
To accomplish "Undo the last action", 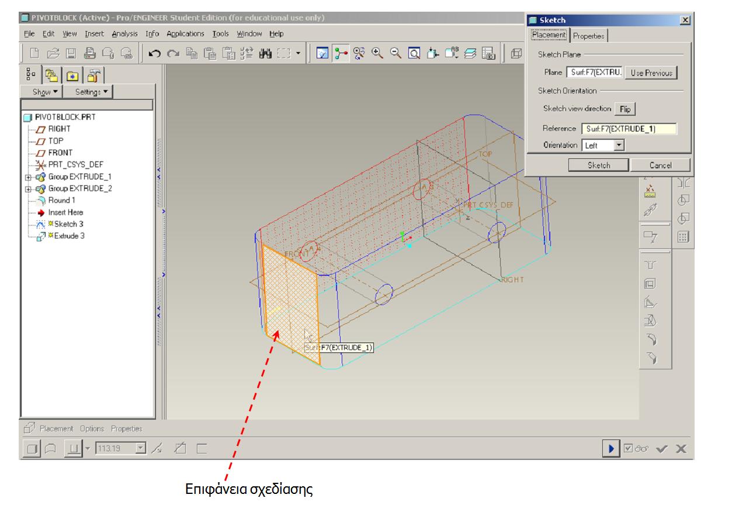I will click(x=154, y=54).
